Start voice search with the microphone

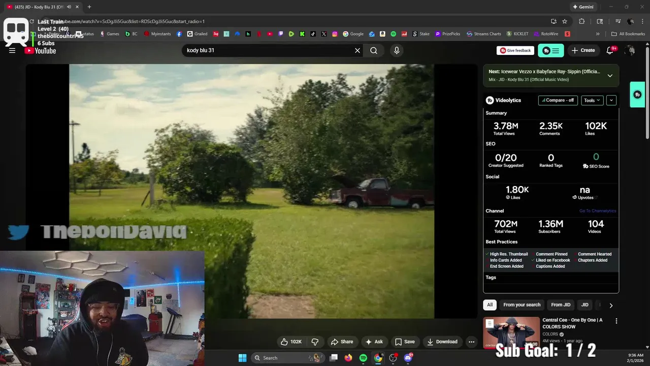pos(397,50)
